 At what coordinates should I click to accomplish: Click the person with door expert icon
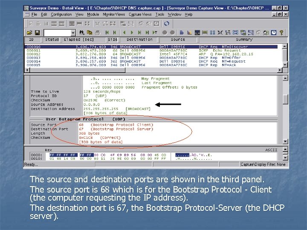pos(266,32)
